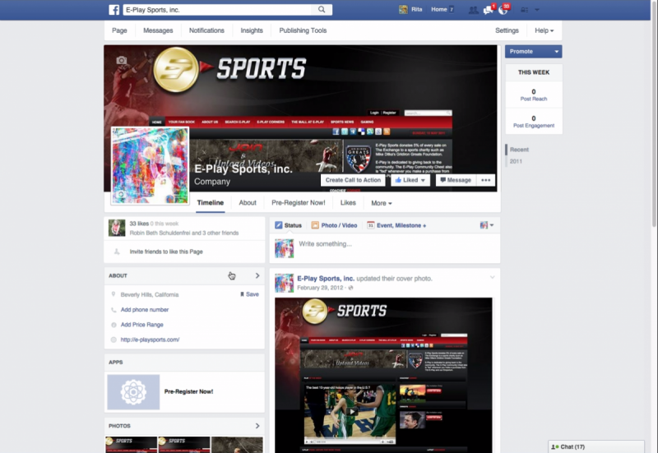658x453 pixels.
Task: Click the search magnifier icon
Action: pyautogui.click(x=322, y=10)
